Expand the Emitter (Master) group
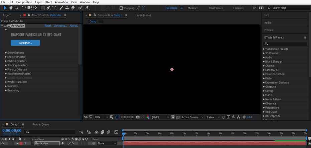Viewport: 311px width, 148px height. point(6,57)
